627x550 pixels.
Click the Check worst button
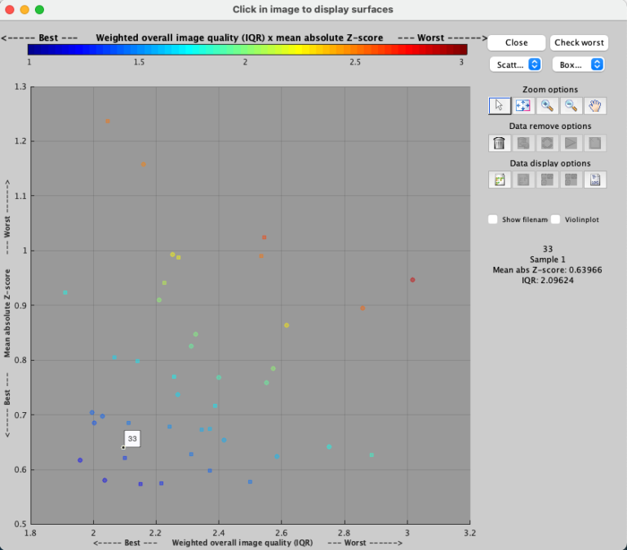point(580,42)
